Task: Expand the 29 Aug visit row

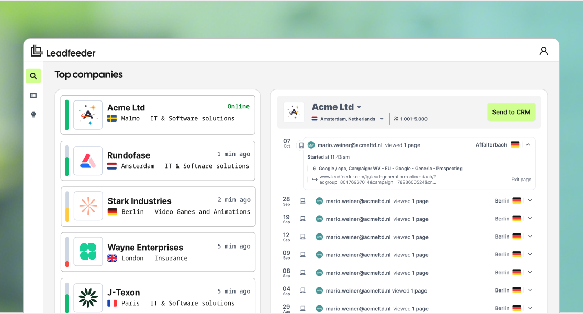Action: tap(530, 308)
